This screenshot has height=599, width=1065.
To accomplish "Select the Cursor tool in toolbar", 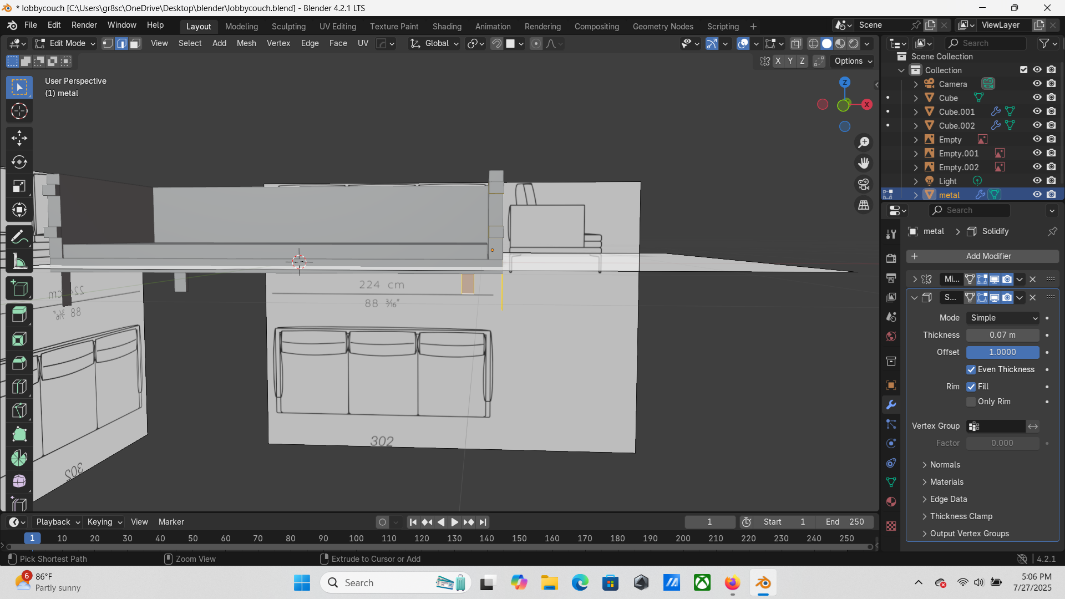I will point(19,111).
